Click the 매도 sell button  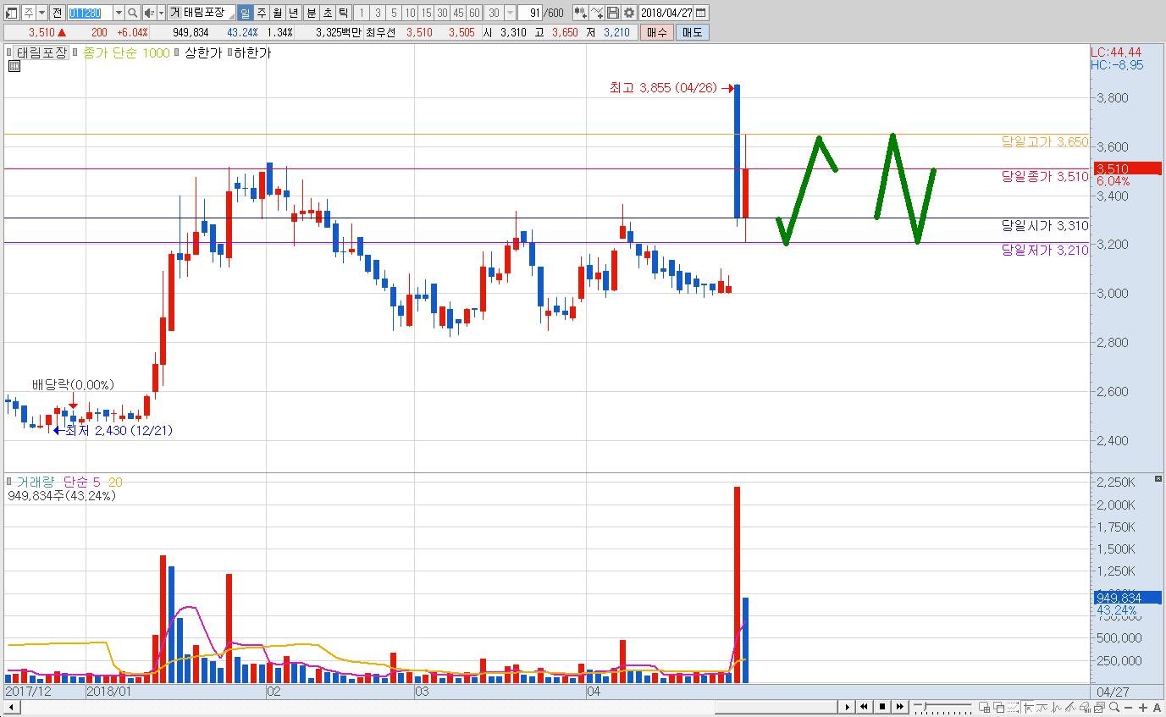click(x=692, y=32)
